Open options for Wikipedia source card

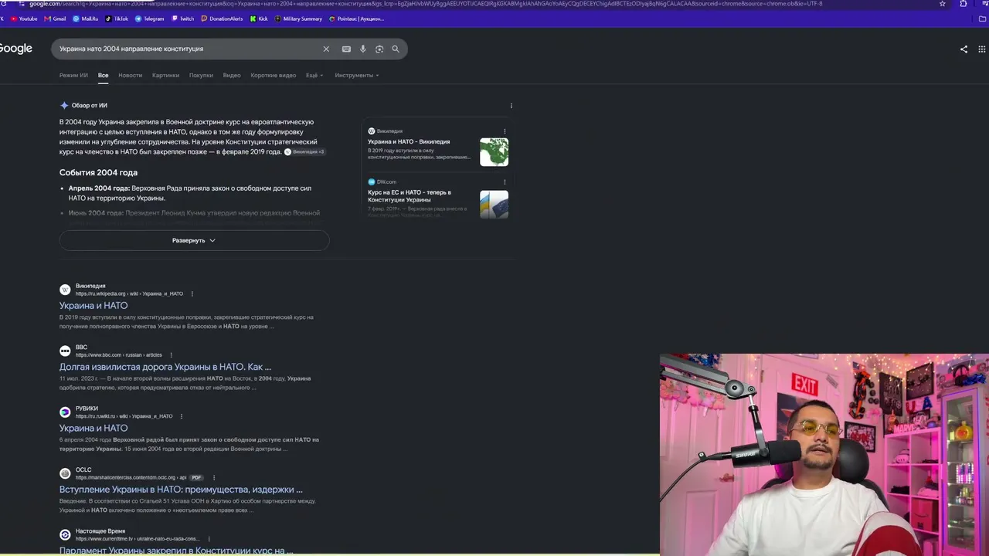505,131
